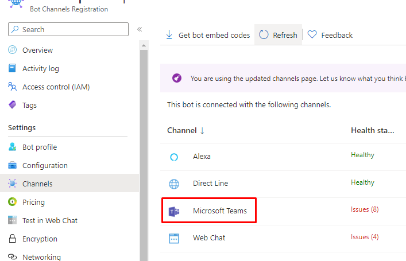Click the connected channels description text
This screenshot has width=406, height=261.
coord(249,105)
